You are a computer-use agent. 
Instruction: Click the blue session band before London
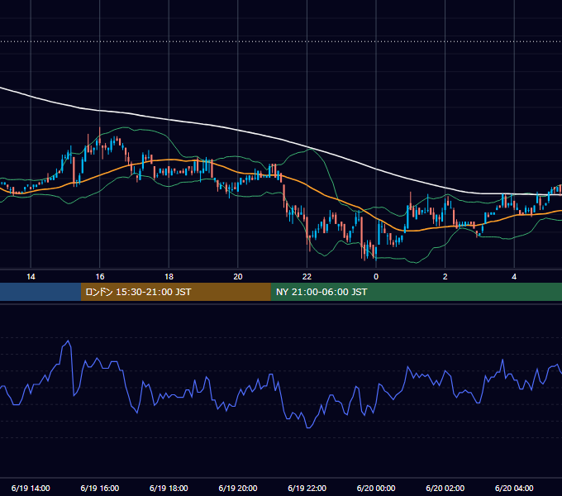[40, 292]
